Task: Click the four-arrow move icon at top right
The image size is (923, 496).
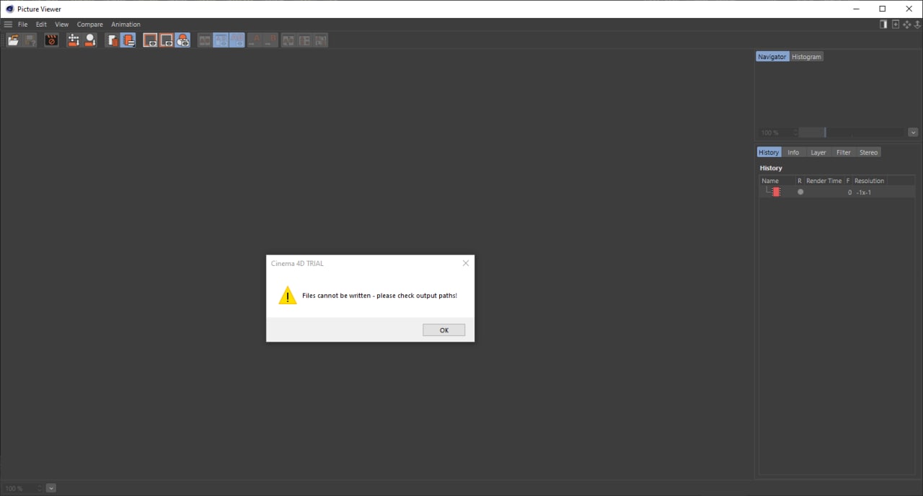Action: [907, 25]
